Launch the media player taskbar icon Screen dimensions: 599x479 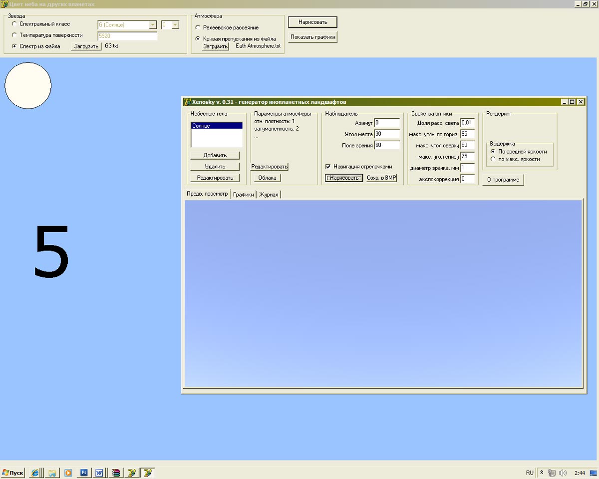coord(68,473)
